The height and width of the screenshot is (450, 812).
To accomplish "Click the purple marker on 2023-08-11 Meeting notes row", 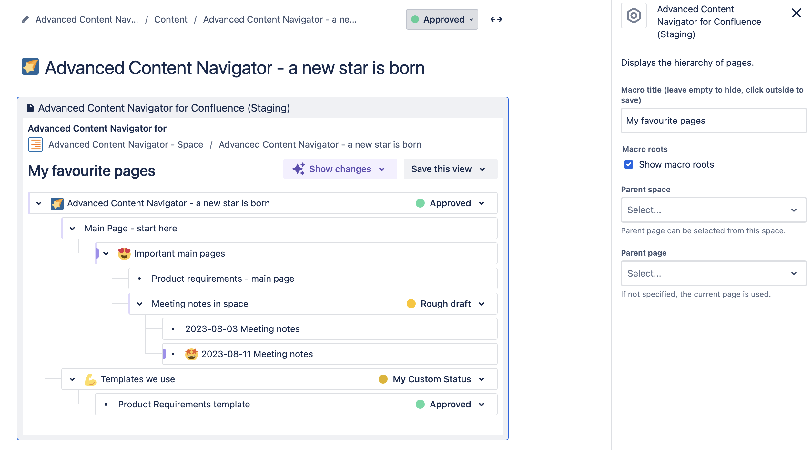I will (164, 354).
